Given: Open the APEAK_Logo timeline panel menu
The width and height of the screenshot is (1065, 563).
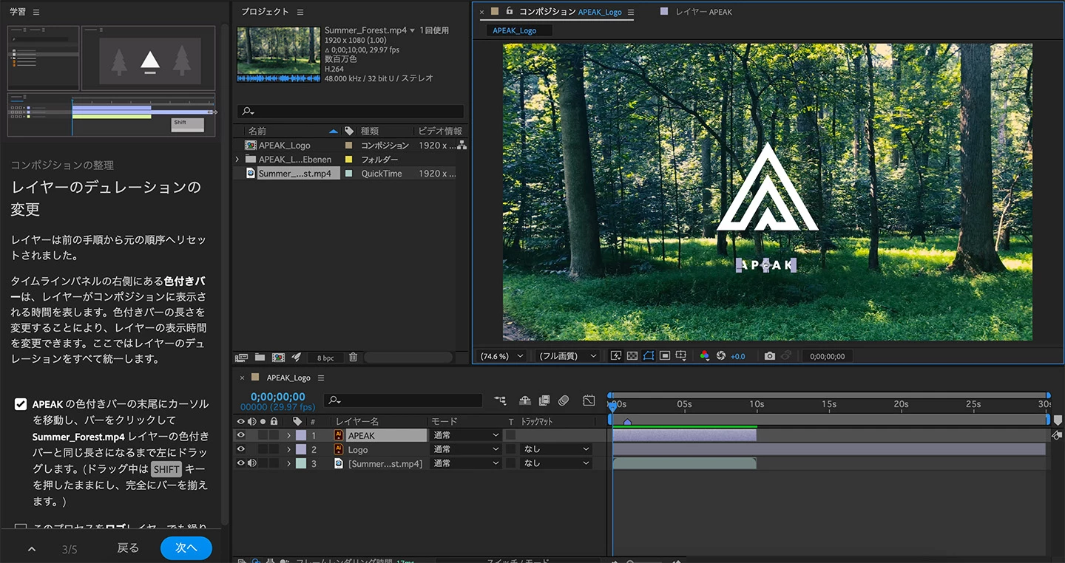Looking at the screenshot, I should (x=321, y=378).
